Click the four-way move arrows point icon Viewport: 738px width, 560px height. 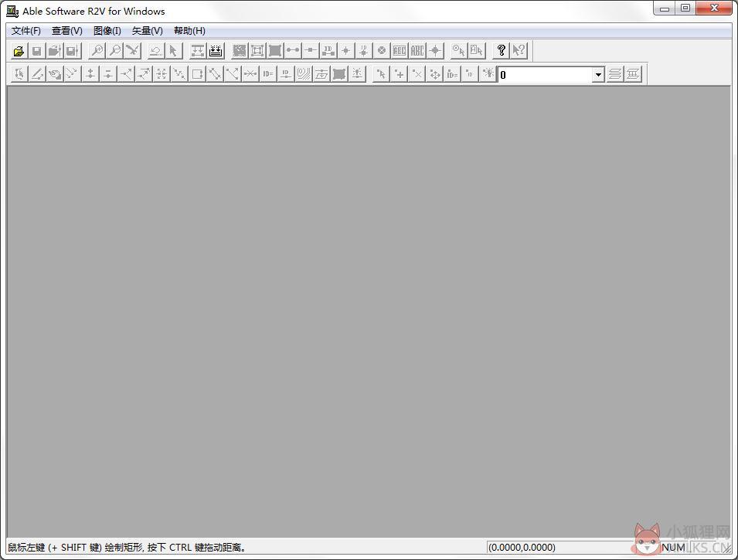coord(435,74)
